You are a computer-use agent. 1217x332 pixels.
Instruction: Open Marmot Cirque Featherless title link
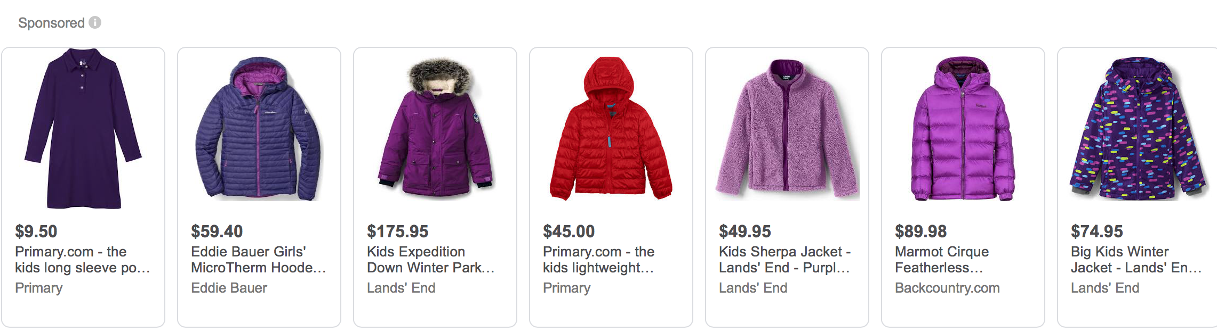click(x=942, y=260)
